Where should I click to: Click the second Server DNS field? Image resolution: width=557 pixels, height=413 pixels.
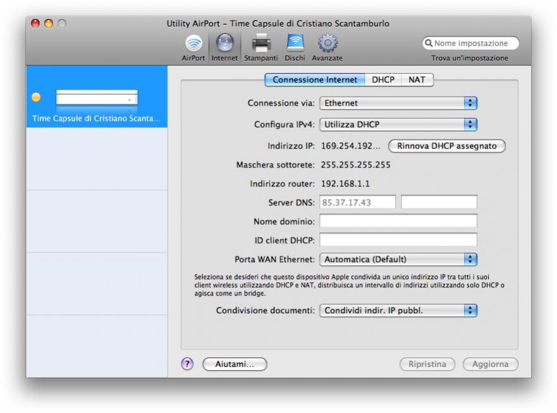tap(439, 202)
